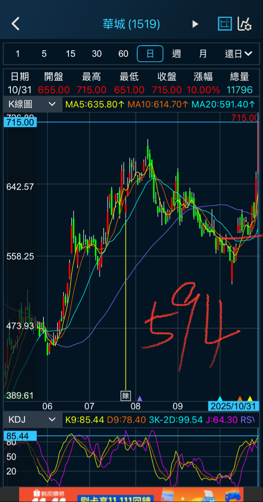Select the 15 minute tab
Viewport: 263px width, 502px height.
[x=70, y=54]
